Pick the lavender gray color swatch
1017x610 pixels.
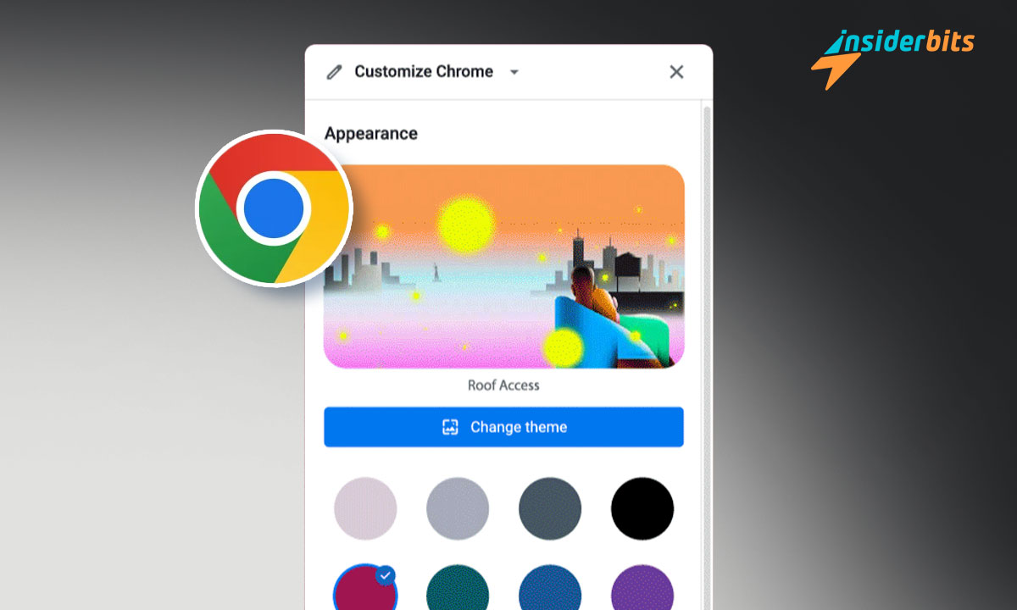458,508
